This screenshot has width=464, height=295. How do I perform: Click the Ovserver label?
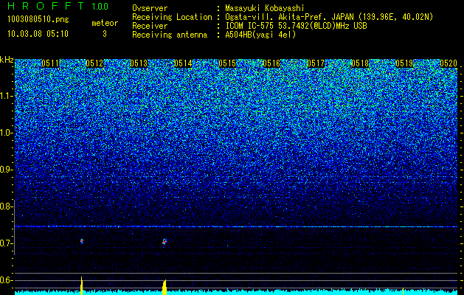[x=150, y=8]
